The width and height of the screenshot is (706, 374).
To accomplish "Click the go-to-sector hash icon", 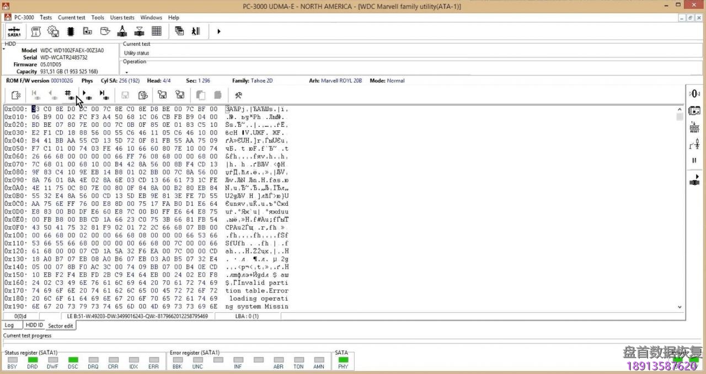I will [69, 95].
